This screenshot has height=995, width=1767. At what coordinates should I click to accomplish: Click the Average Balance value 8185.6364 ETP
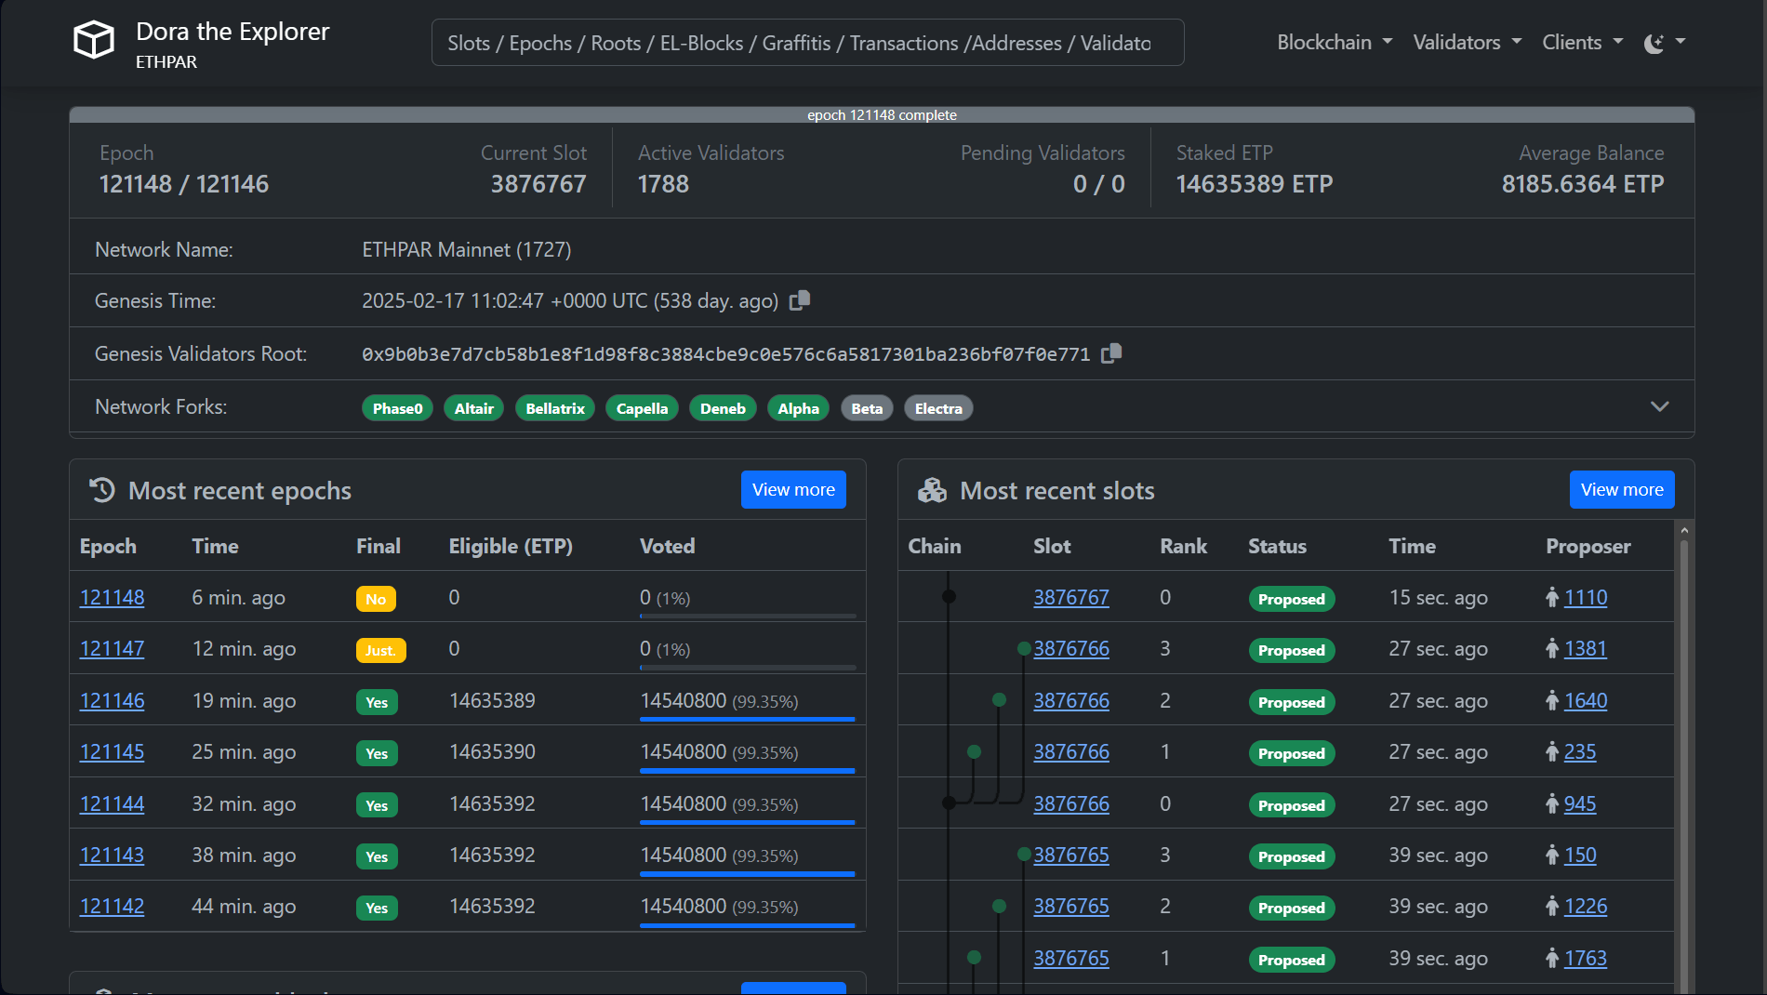coord(1583,184)
